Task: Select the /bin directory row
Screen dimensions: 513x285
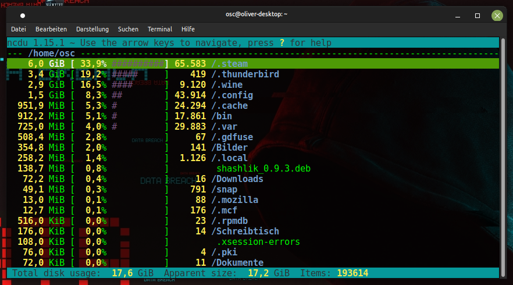Action: click(253, 116)
